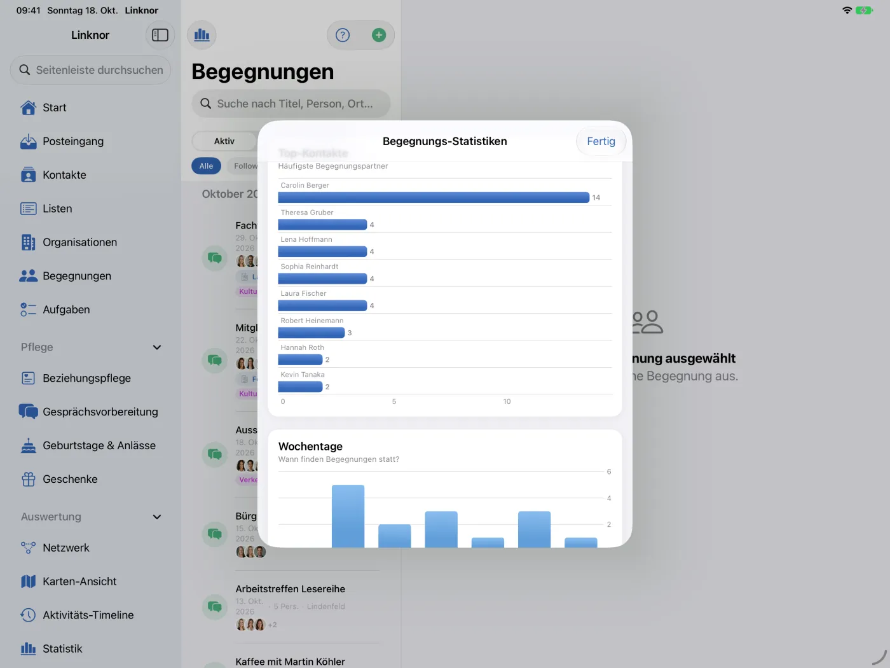Select the Alle filter chip
The width and height of the screenshot is (890, 668).
click(x=206, y=166)
